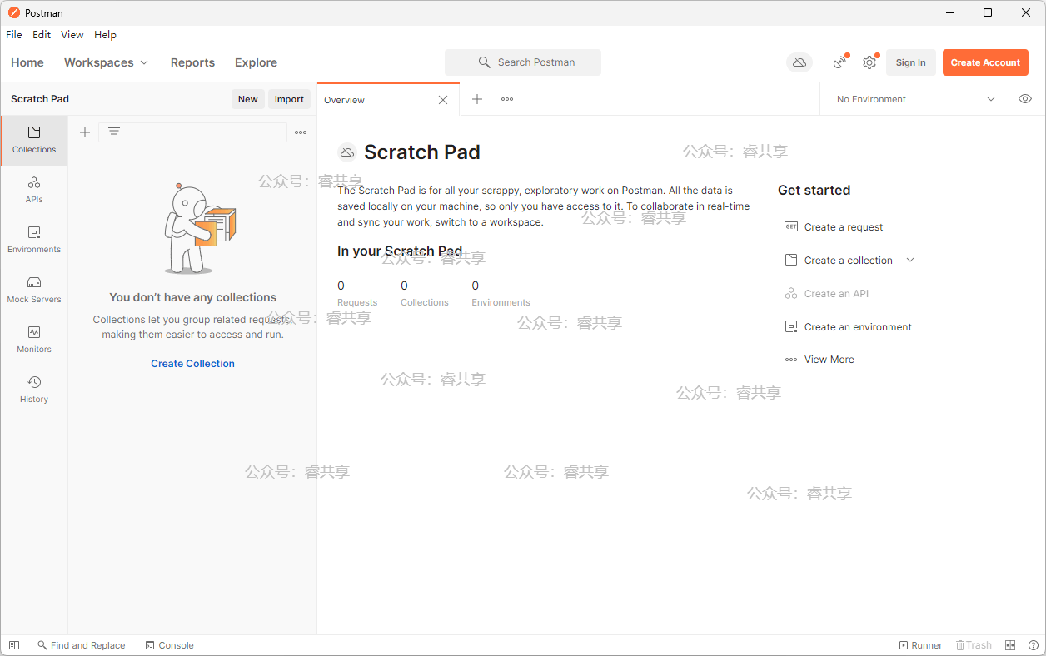
Task: Close the Overview tab
Action: click(x=443, y=100)
